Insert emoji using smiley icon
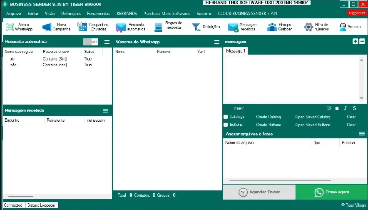The image size is (368, 210). click(329, 108)
